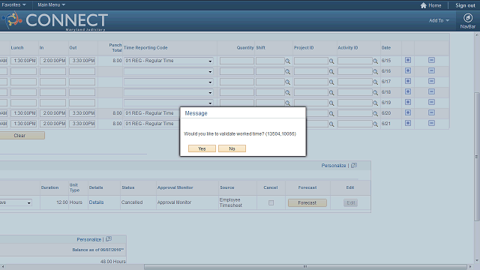This screenshot has width=480, height=270.
Task: Click the In time field showing 2:00:00PM on 6/15
Action: point(52,61)
